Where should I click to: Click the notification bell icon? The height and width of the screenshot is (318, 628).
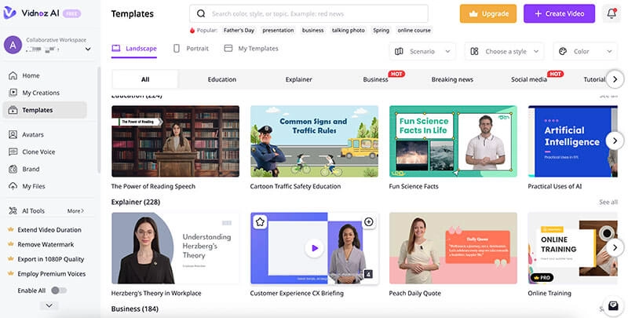[612, 13]
